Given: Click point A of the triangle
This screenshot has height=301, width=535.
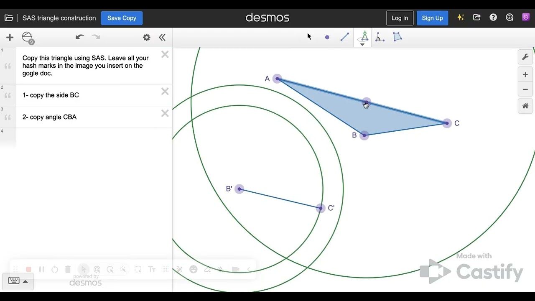Looking at the screenshot, I should [277, 79].
